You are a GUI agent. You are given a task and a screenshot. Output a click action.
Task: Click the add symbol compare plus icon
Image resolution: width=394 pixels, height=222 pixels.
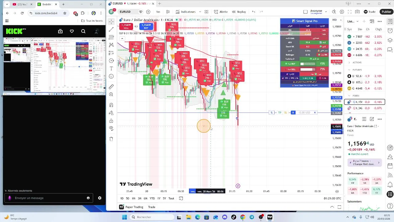coord(148,12)
